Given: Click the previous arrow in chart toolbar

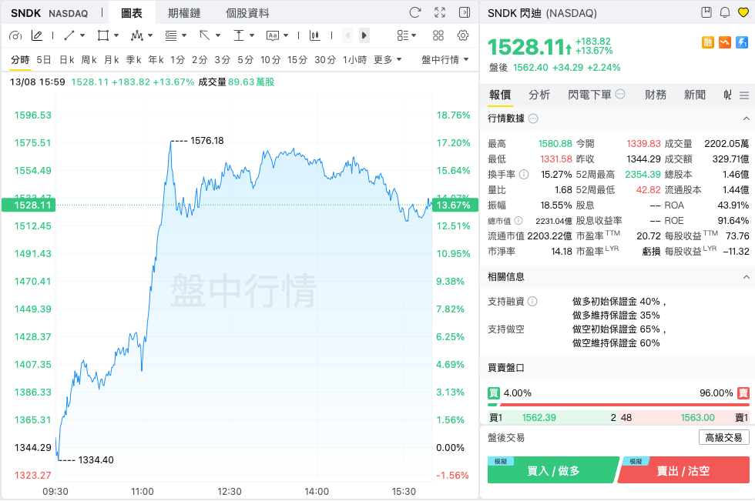Looking at the screenshot, I should tap(347, 35).
